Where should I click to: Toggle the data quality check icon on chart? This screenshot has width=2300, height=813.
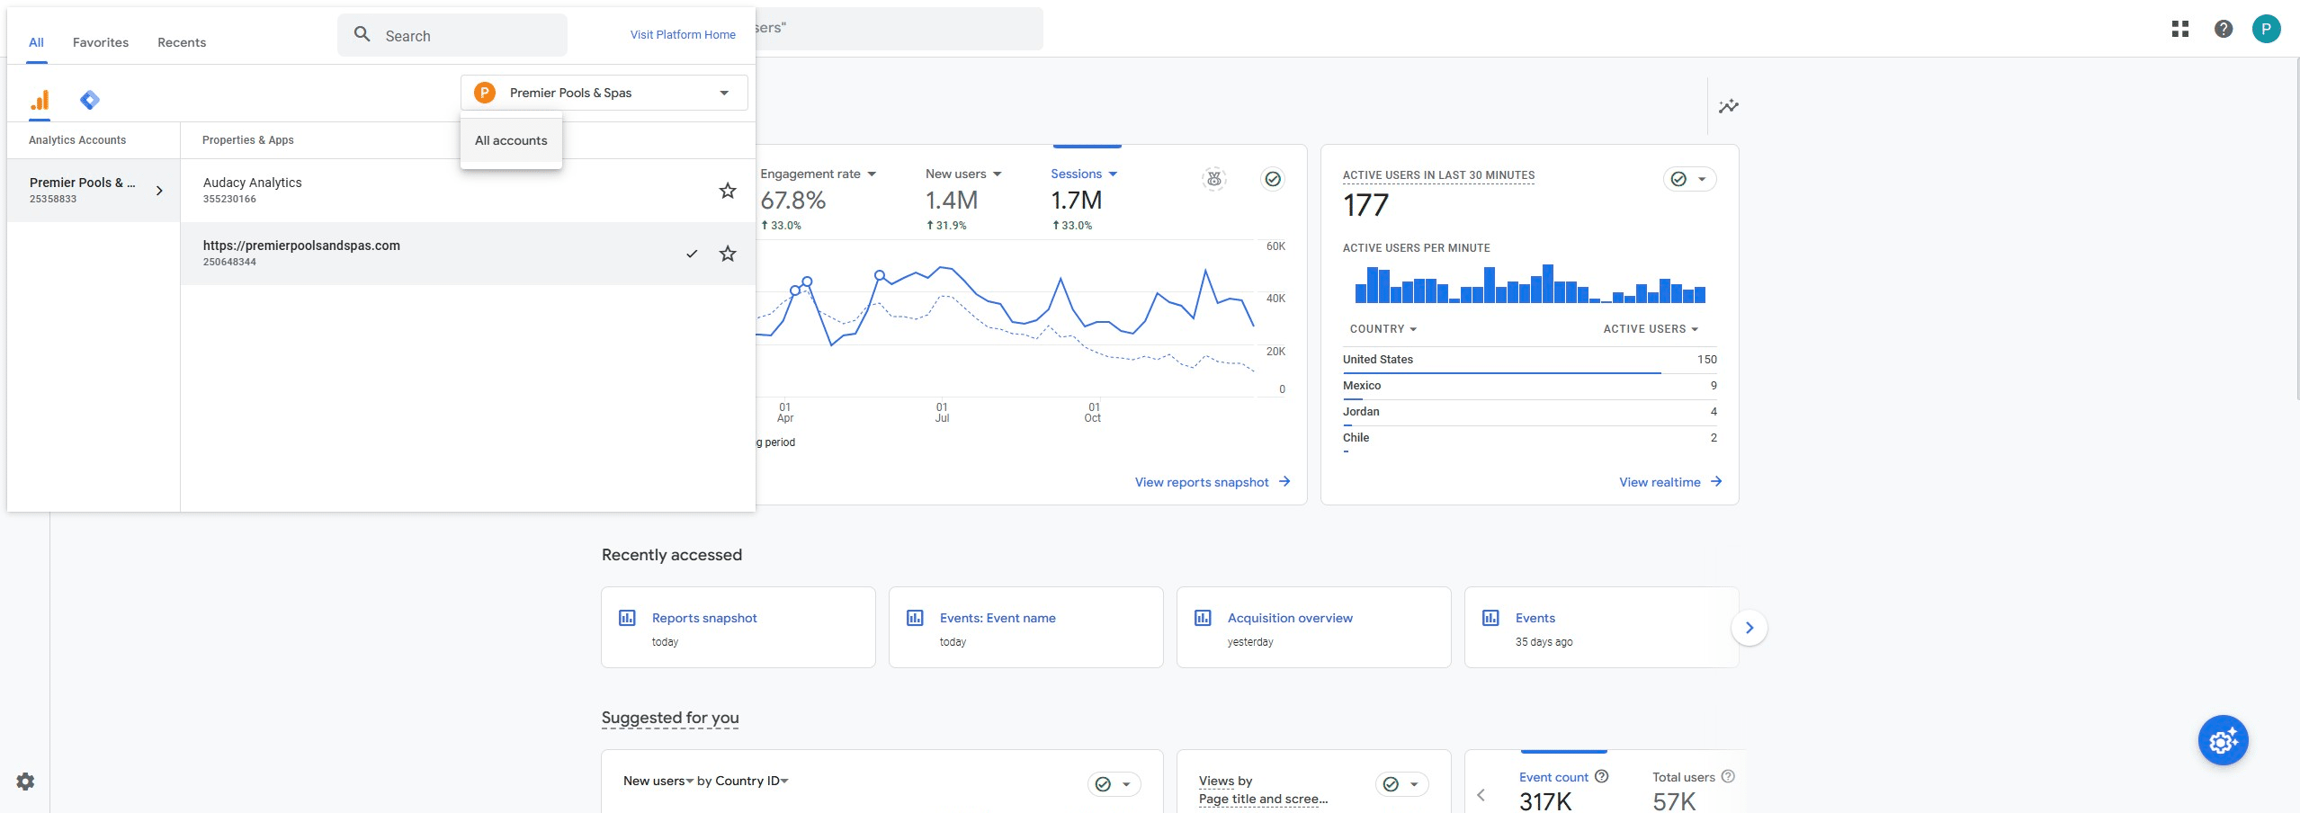click(x=1273, y=179)
